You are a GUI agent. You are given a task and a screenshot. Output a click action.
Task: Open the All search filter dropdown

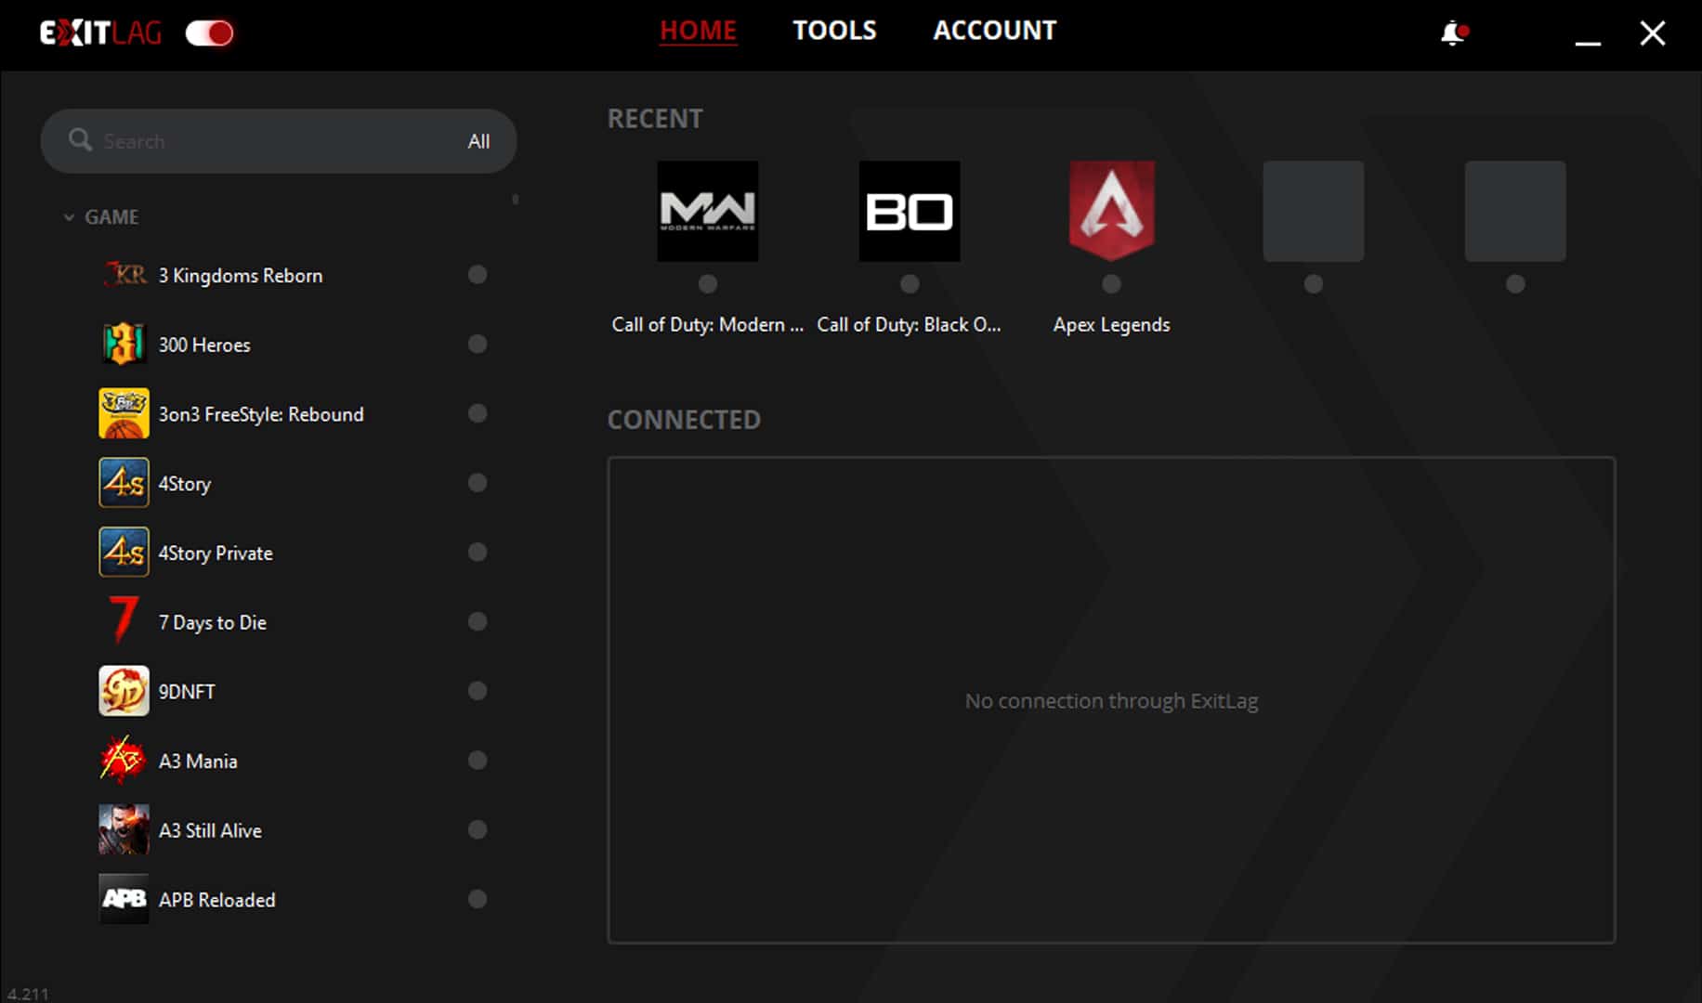point(479,141)
